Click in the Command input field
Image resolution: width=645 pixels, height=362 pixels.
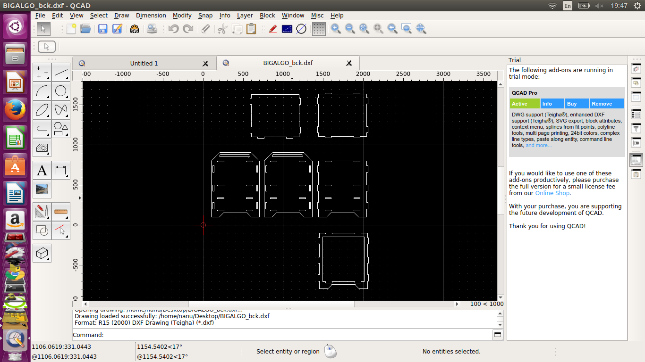(x=297, y=335)
